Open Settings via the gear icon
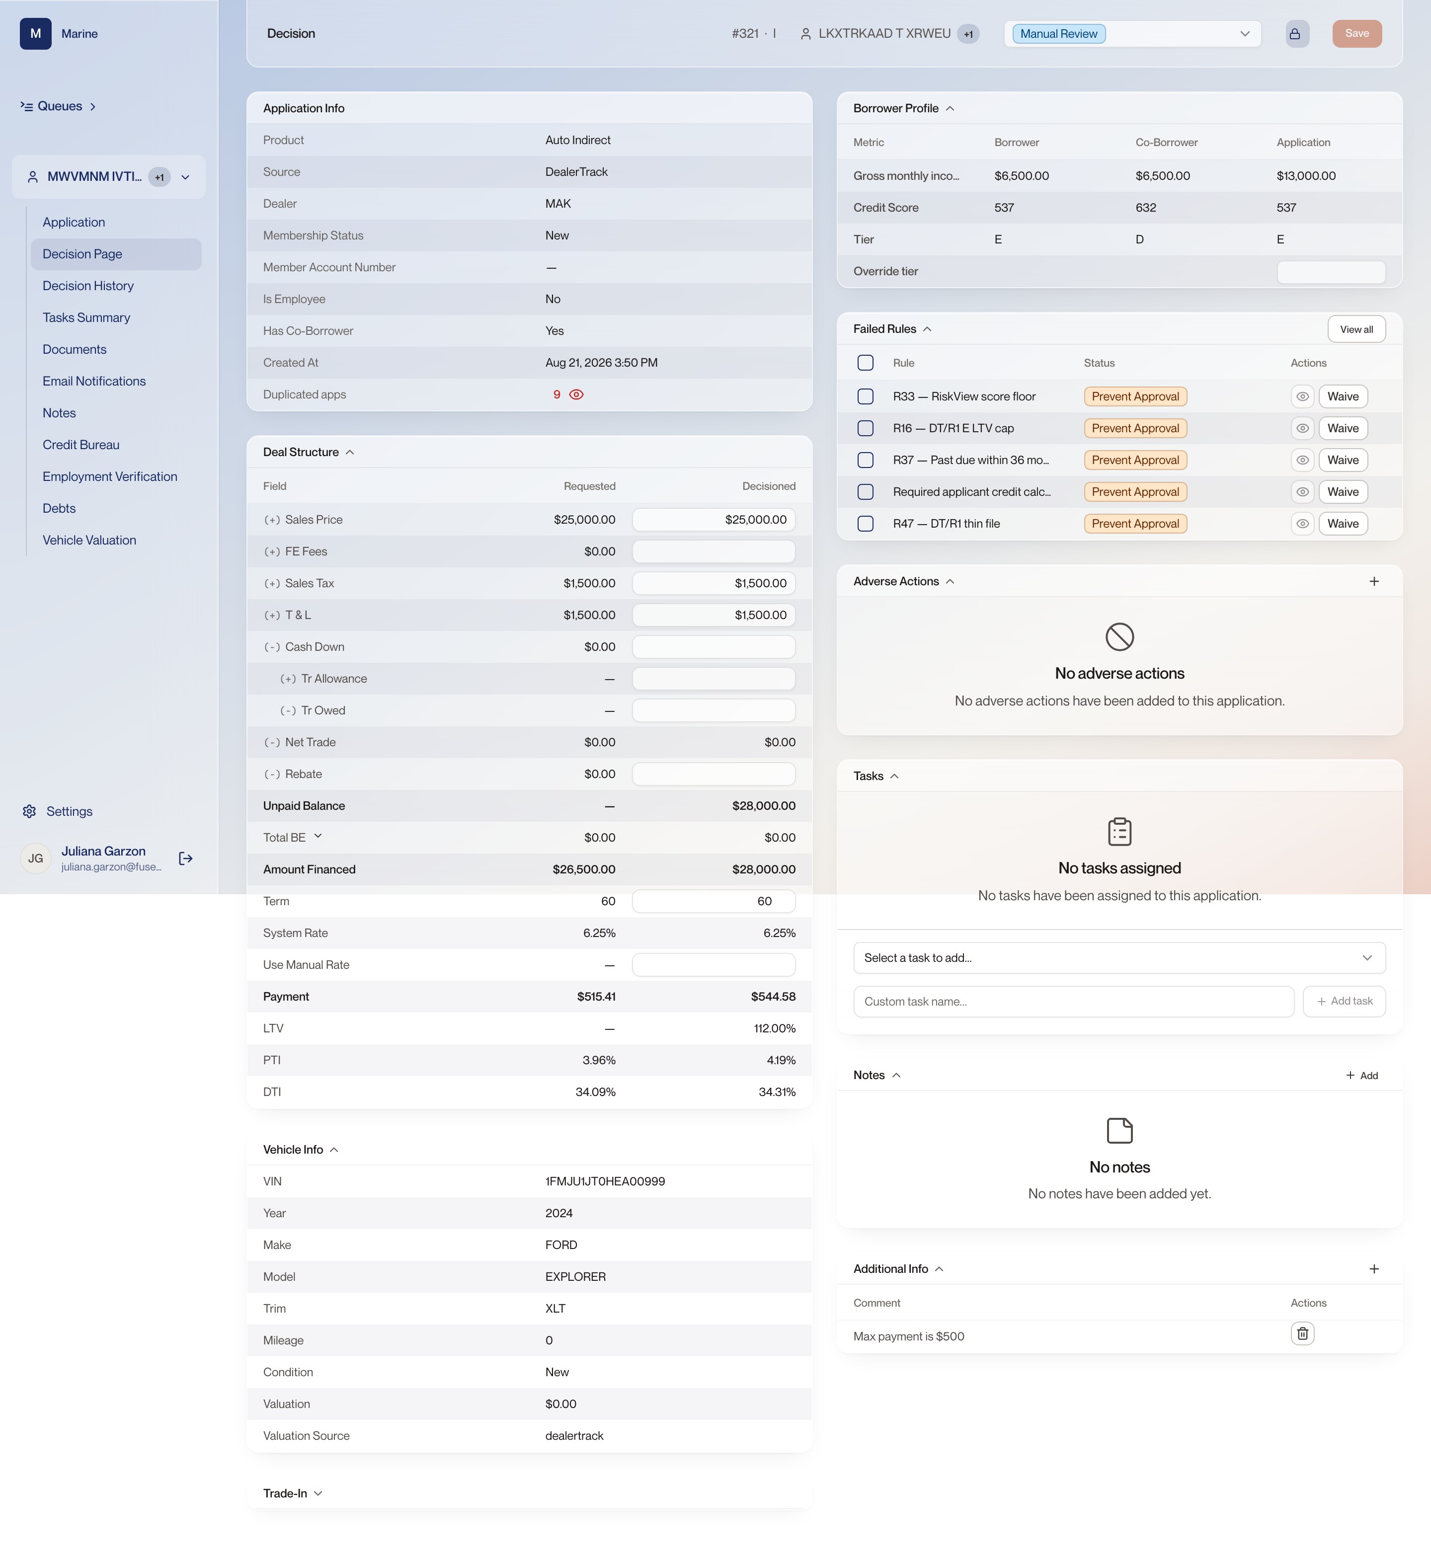Viewport: 1431px width, 1562px height. point(29,811)
